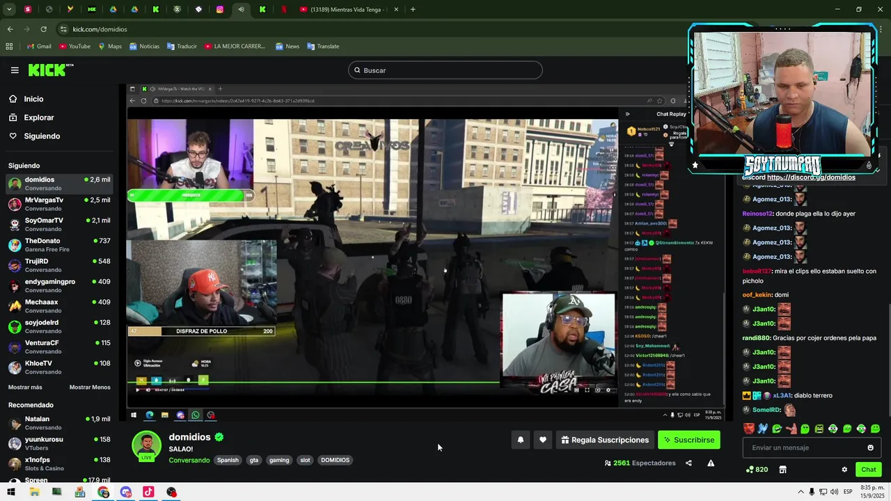Open the Kick hamburger menu
891x501 pixels.
tap(15, 70)
